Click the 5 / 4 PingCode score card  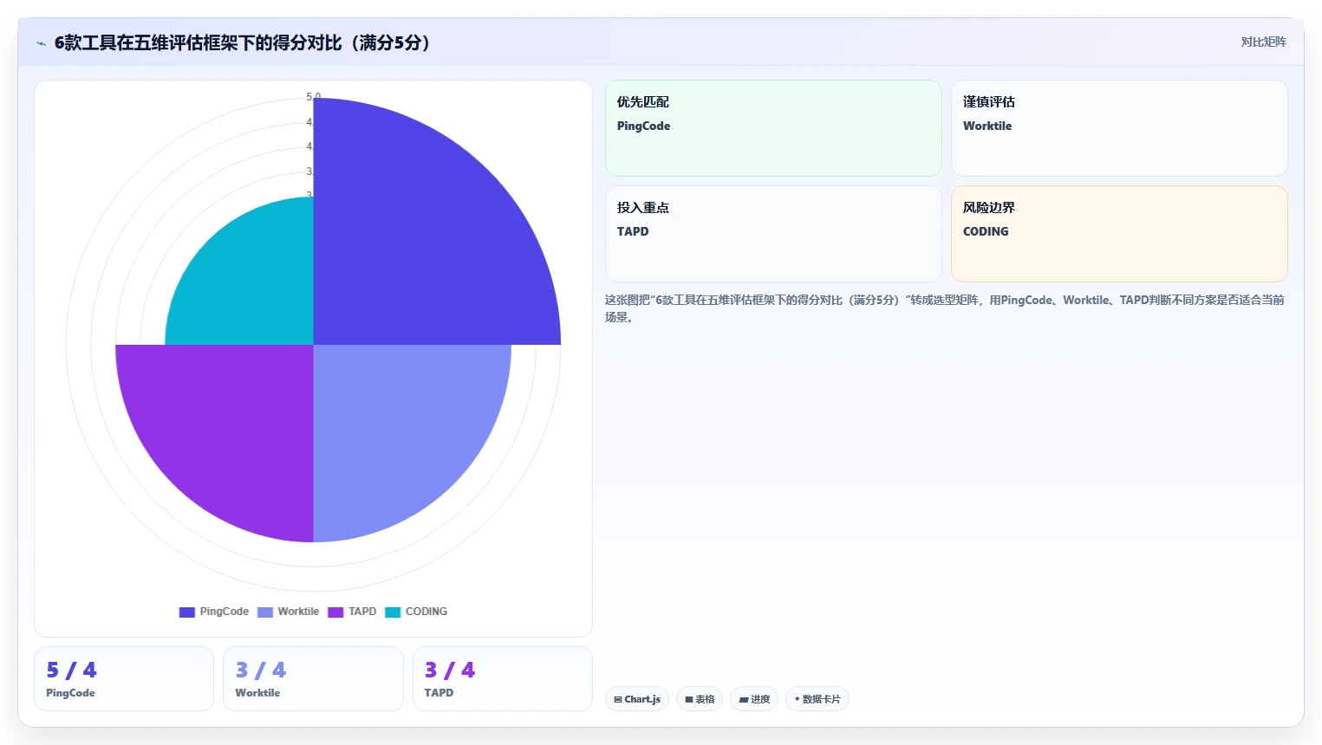point(124,678)
